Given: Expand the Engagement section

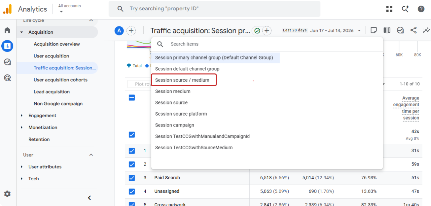Looking at the screenshot, I should 22,116.
